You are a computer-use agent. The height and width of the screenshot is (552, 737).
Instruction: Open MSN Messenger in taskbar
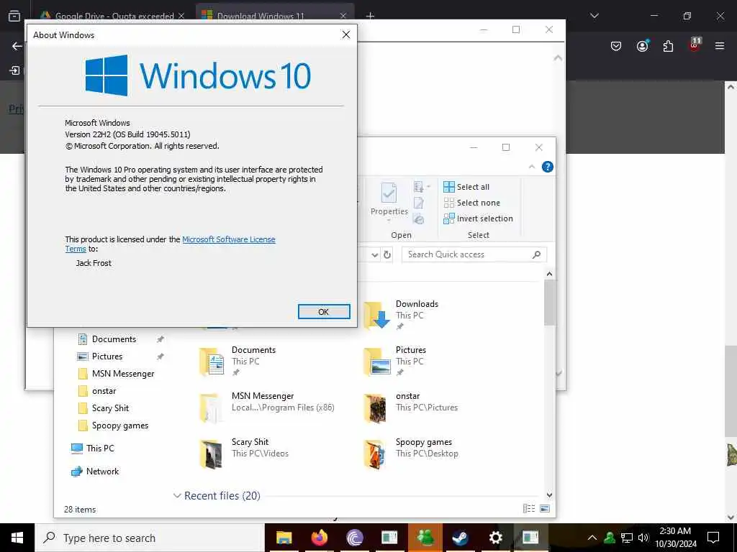(x=425, y=538)
